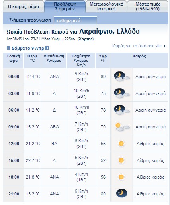
Task: Click the 'Θερμ °C' column header
Action: coord(32,58)
